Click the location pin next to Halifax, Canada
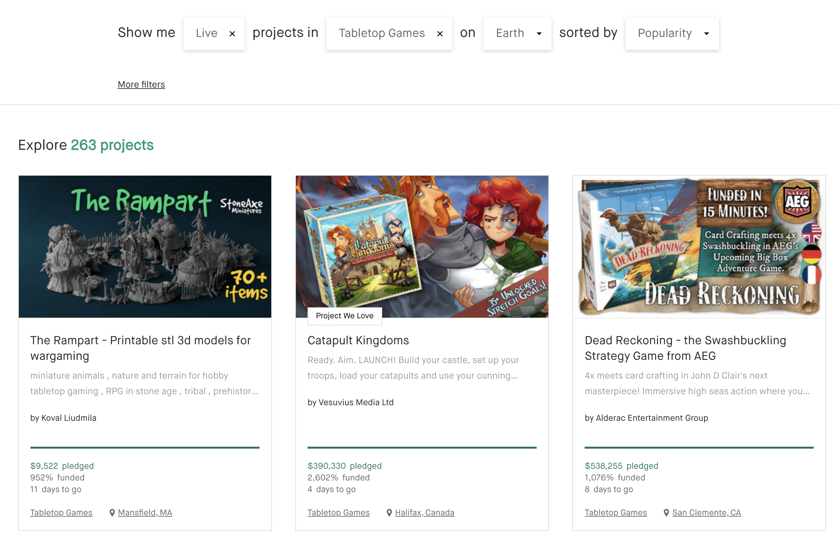This screenshot has height=542, width=839. click(389, 513)
